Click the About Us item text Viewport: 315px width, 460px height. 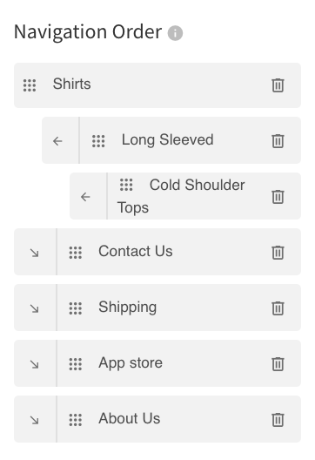pos(130,418)
